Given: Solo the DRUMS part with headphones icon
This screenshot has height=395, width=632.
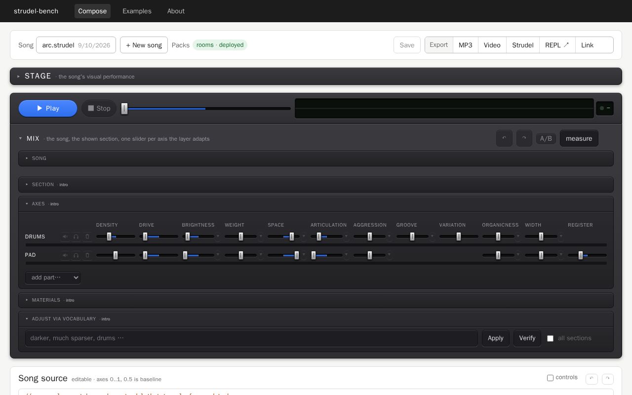Looking at the screenshot, I should [x=76, y=237].
